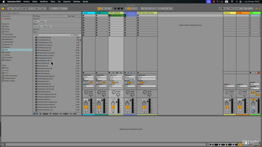This screenshot has height=147, width=262.
Task: Click the Link button in control bar
Action: point(10,9)
